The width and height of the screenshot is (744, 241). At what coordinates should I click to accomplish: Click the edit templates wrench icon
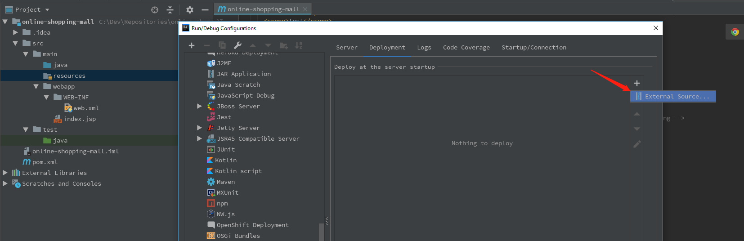pyautogui.click(x=238, y=45)
